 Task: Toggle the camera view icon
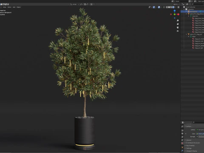[x=178, y=28]
